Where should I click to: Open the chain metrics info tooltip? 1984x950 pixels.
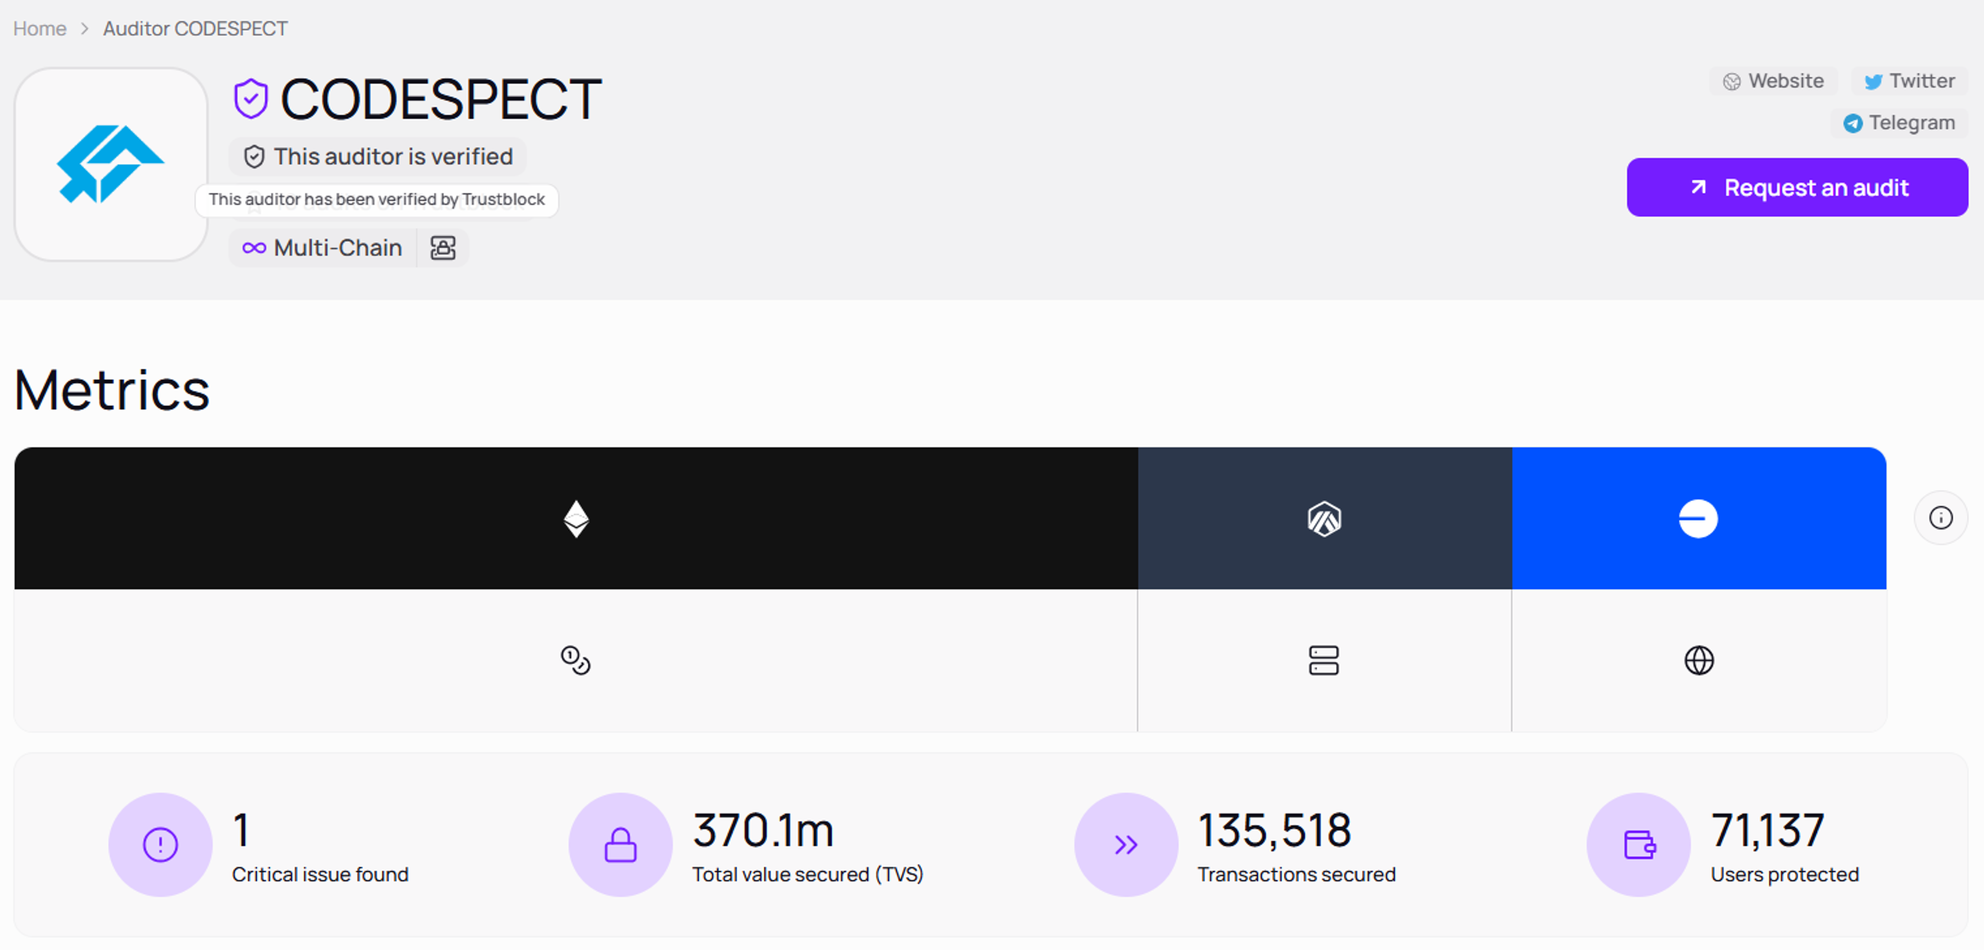1942,517
